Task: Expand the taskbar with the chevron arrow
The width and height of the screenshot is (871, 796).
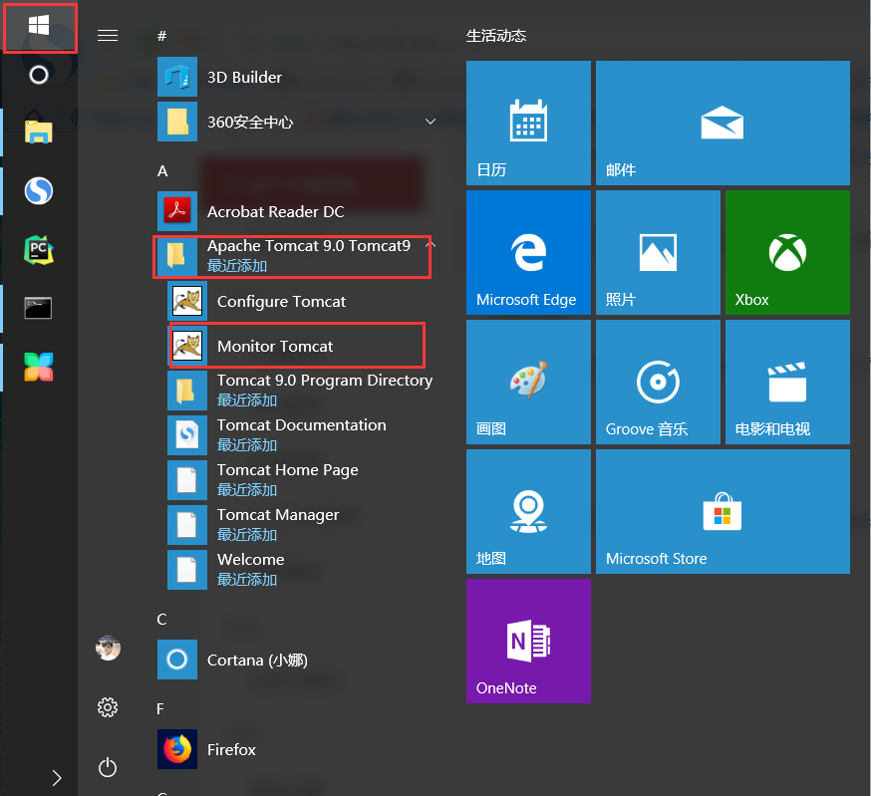Action: (x=57, y=778)
